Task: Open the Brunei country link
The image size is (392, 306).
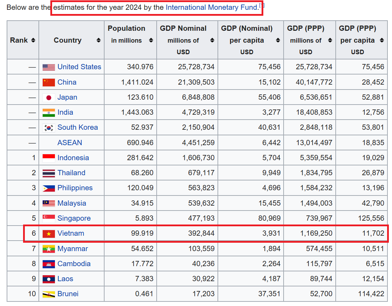Action: tap(68, 294)
